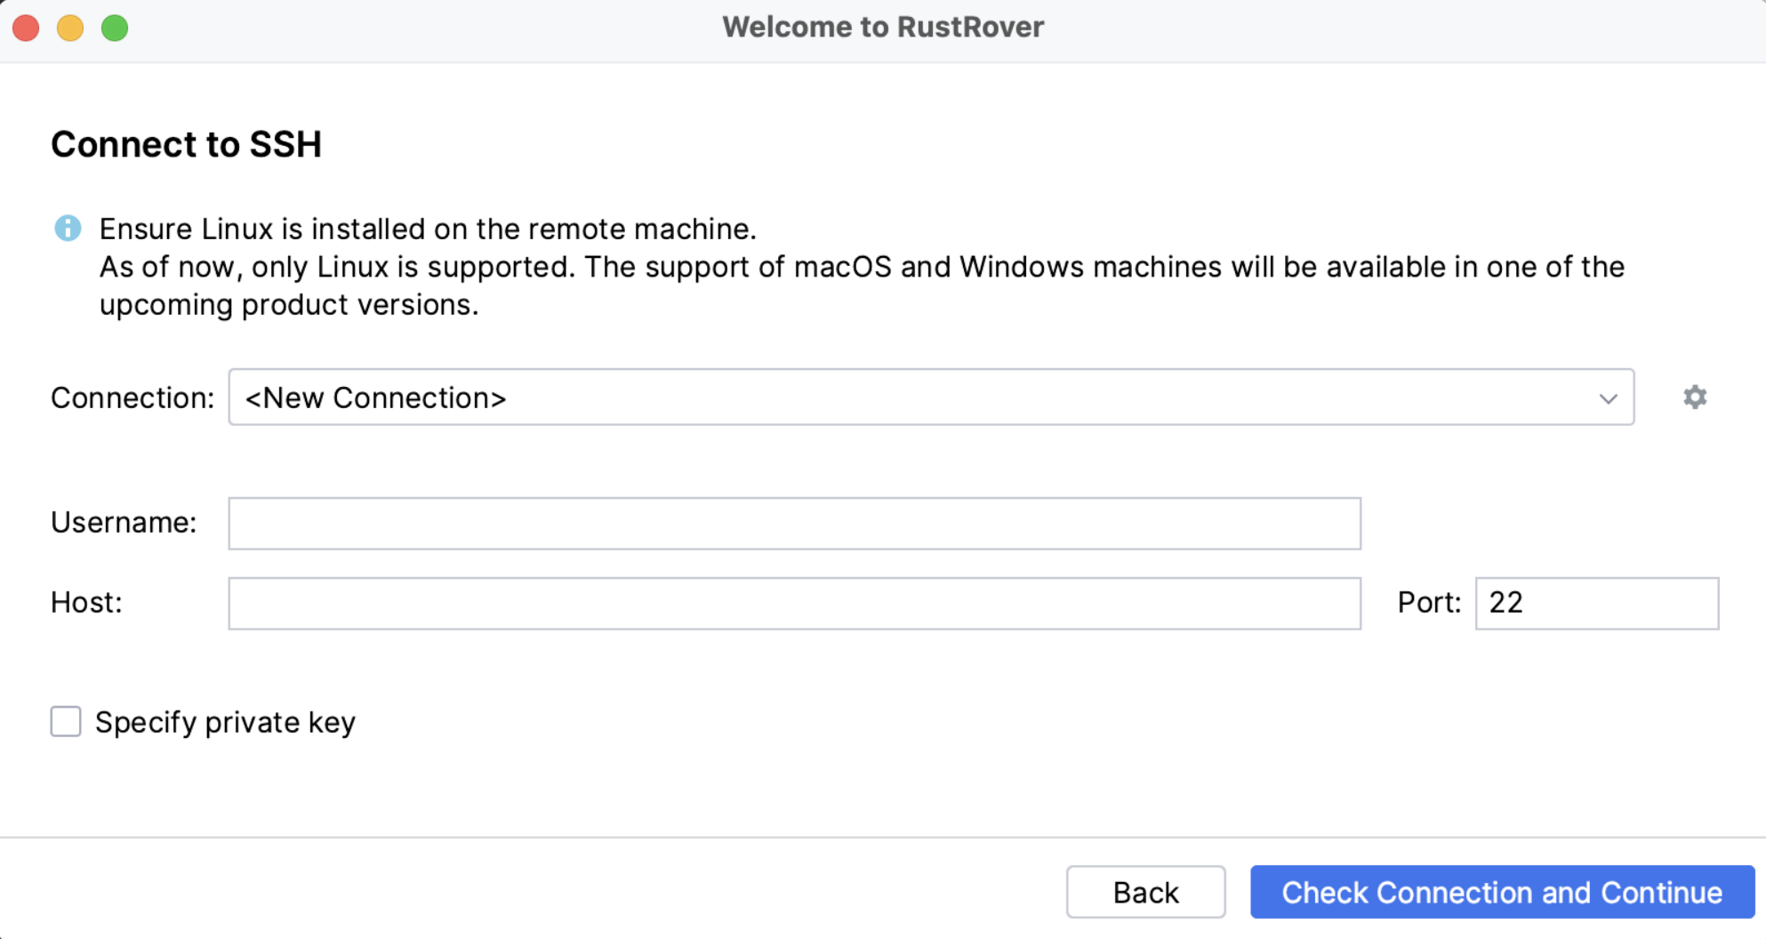Enable the Specify private key checkbox
1766x939 pixels.
[65, 722]
